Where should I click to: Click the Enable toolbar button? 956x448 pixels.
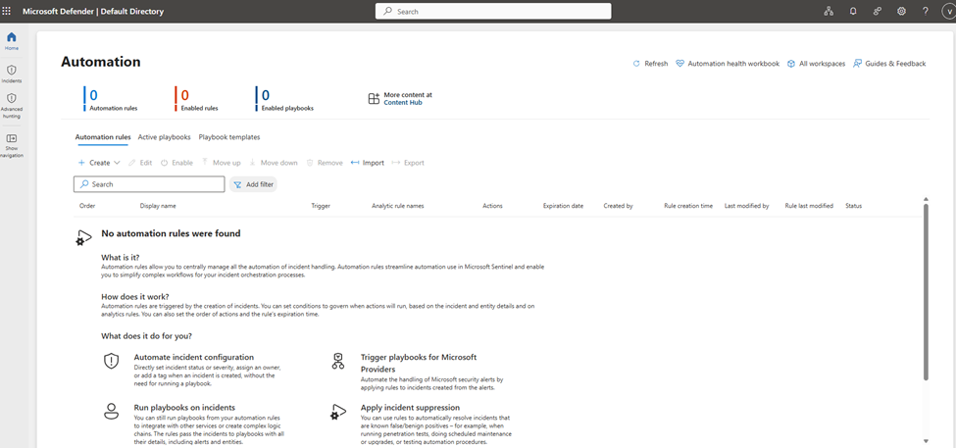point(176,163)
